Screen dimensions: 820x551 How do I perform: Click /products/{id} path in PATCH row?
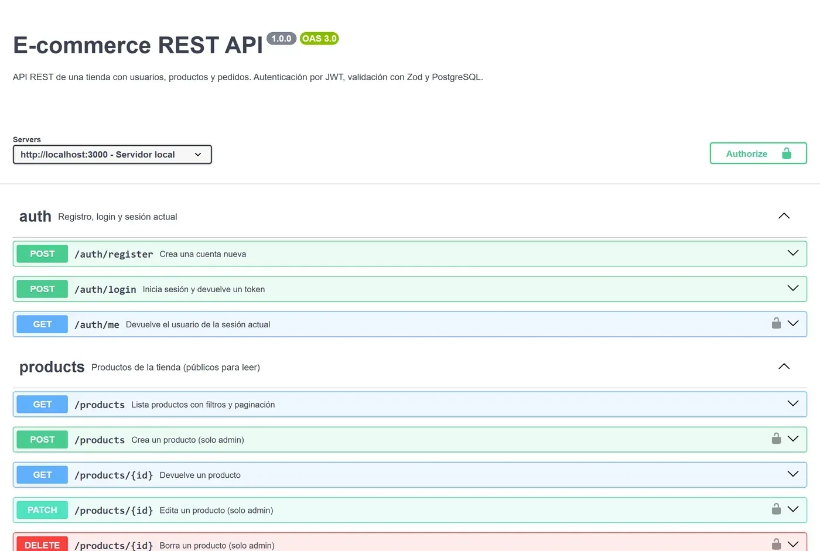(114, 510)
